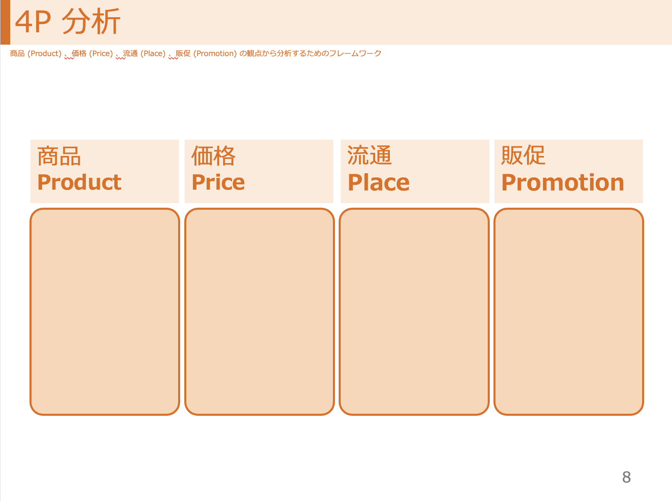Image resolution: width=672 pixels, height=501 pixels.
Task: Click "(Promotion)" in the small subtitle line
Action: (215, 54)
